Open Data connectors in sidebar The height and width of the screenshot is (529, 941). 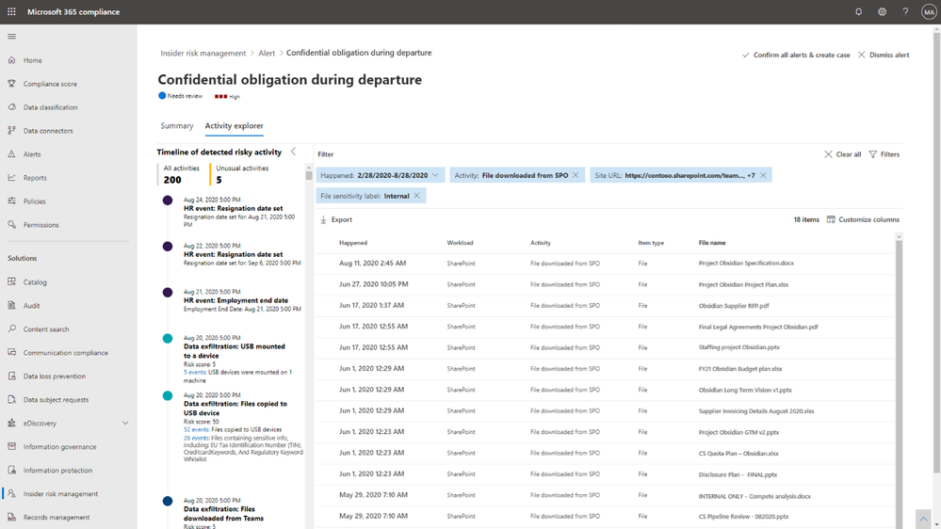point(48,131)
